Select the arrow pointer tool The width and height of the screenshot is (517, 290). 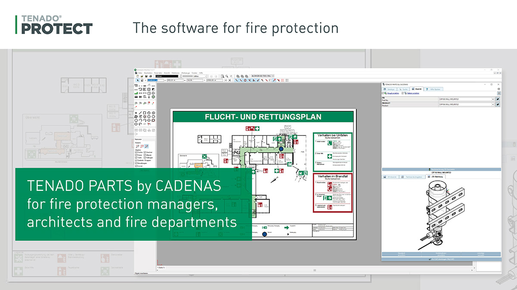click(x=137, y=80)
